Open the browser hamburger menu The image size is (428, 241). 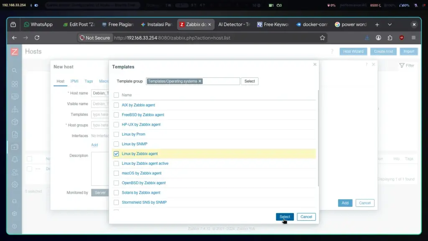[413, 38]
